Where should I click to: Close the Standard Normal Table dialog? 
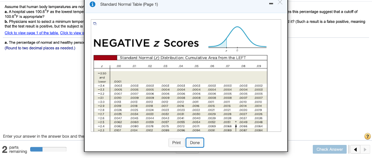pyautogui.click(x=280, y=2)
